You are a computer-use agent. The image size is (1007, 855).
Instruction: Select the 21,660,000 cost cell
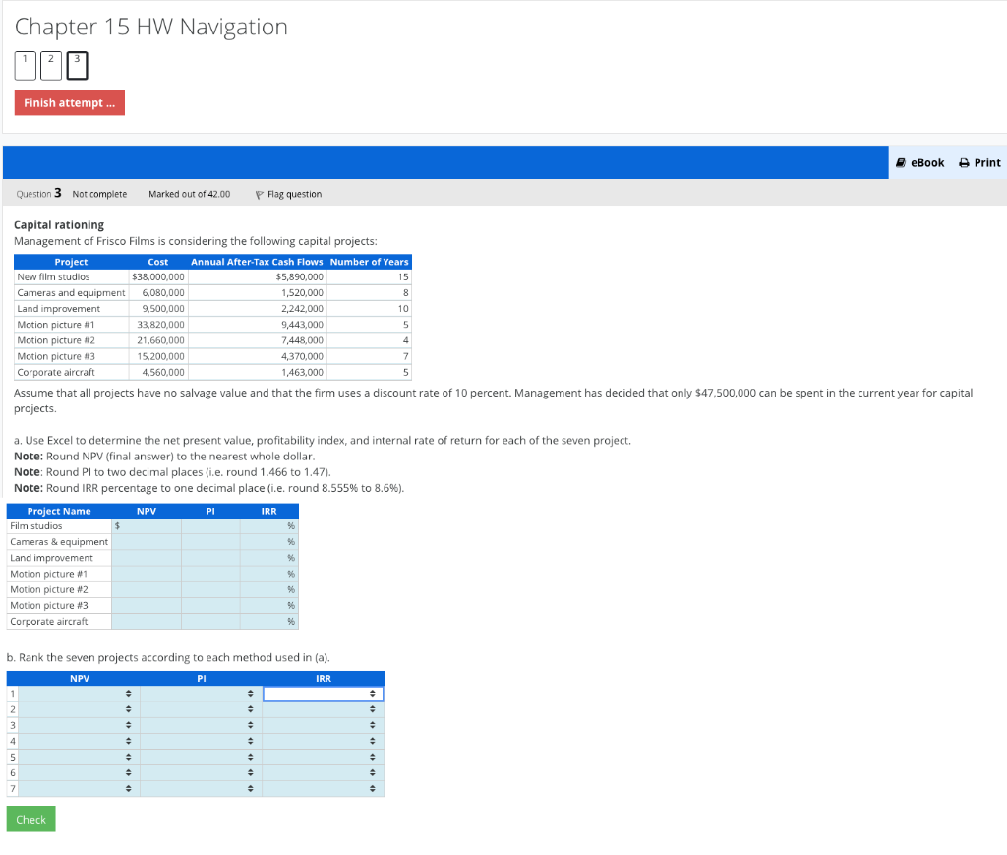(158, 340)
